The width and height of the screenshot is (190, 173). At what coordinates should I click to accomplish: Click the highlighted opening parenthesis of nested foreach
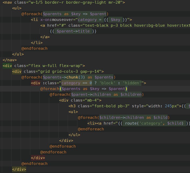(60, 89)
